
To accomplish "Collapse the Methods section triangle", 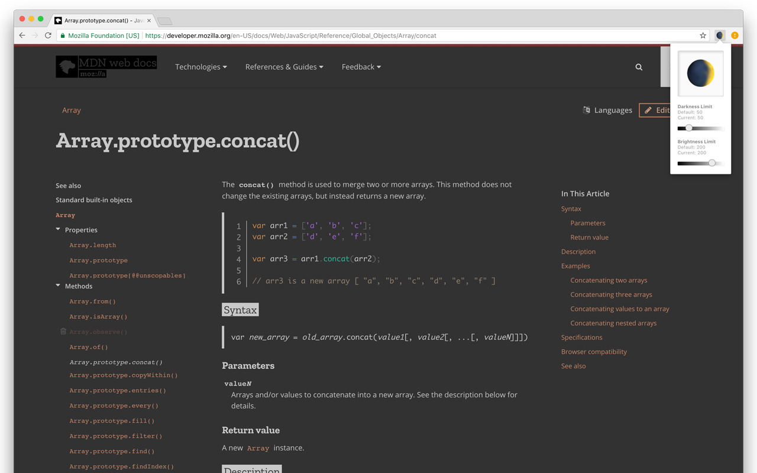I will point(58,286).
